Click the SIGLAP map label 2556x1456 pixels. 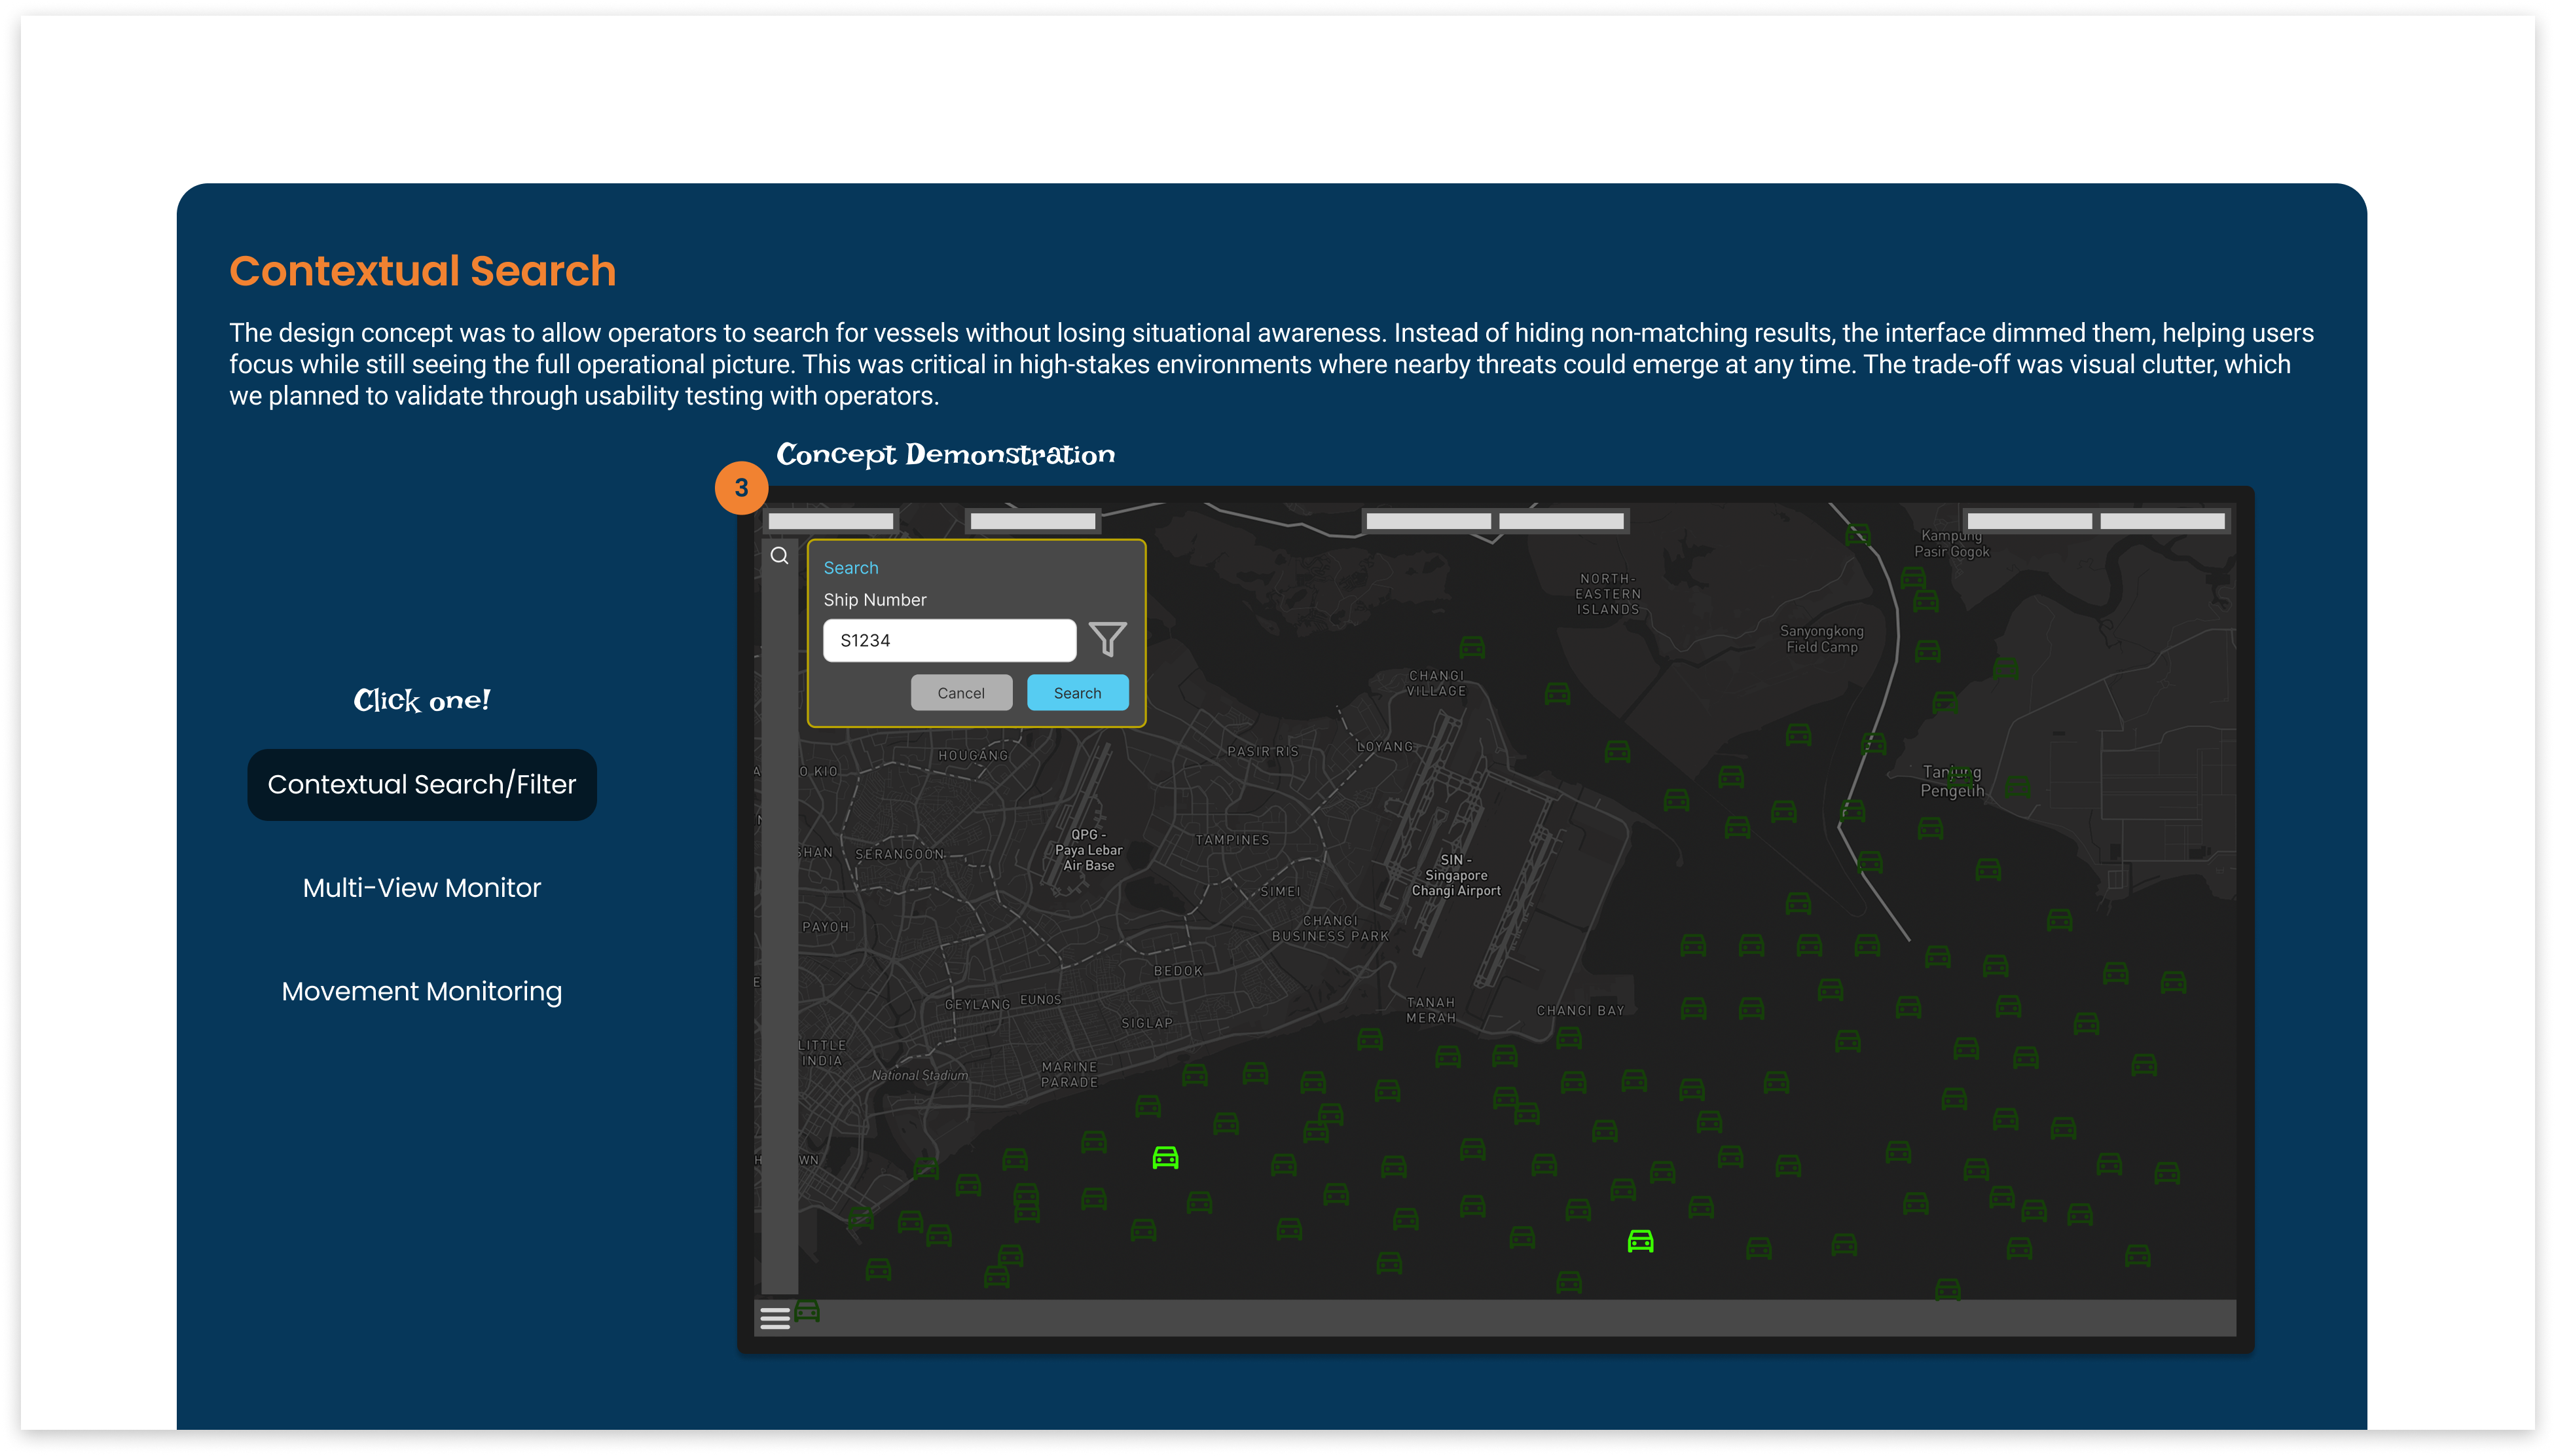click(x=1146, y=1024)
